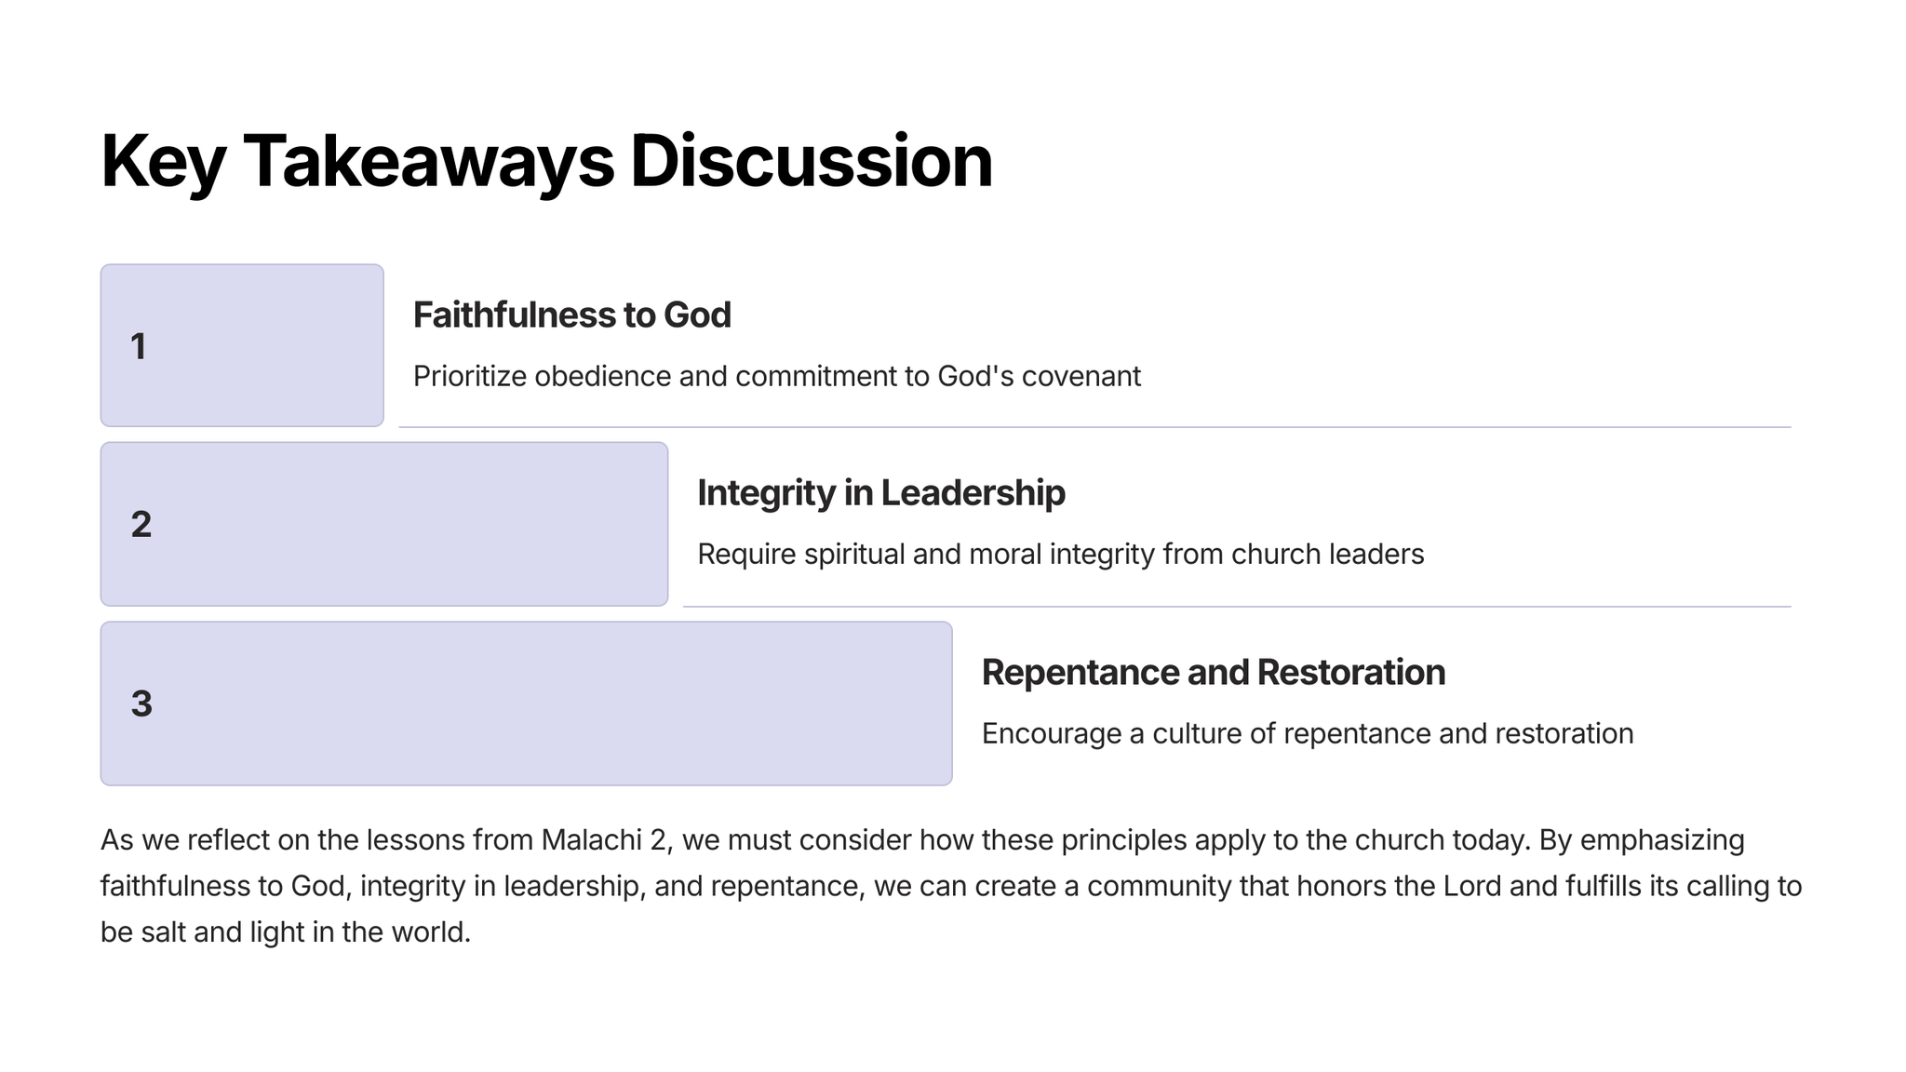Select the lavender box numbered 1
The image size is (1906, 1072).
click(x=242, y=345)
